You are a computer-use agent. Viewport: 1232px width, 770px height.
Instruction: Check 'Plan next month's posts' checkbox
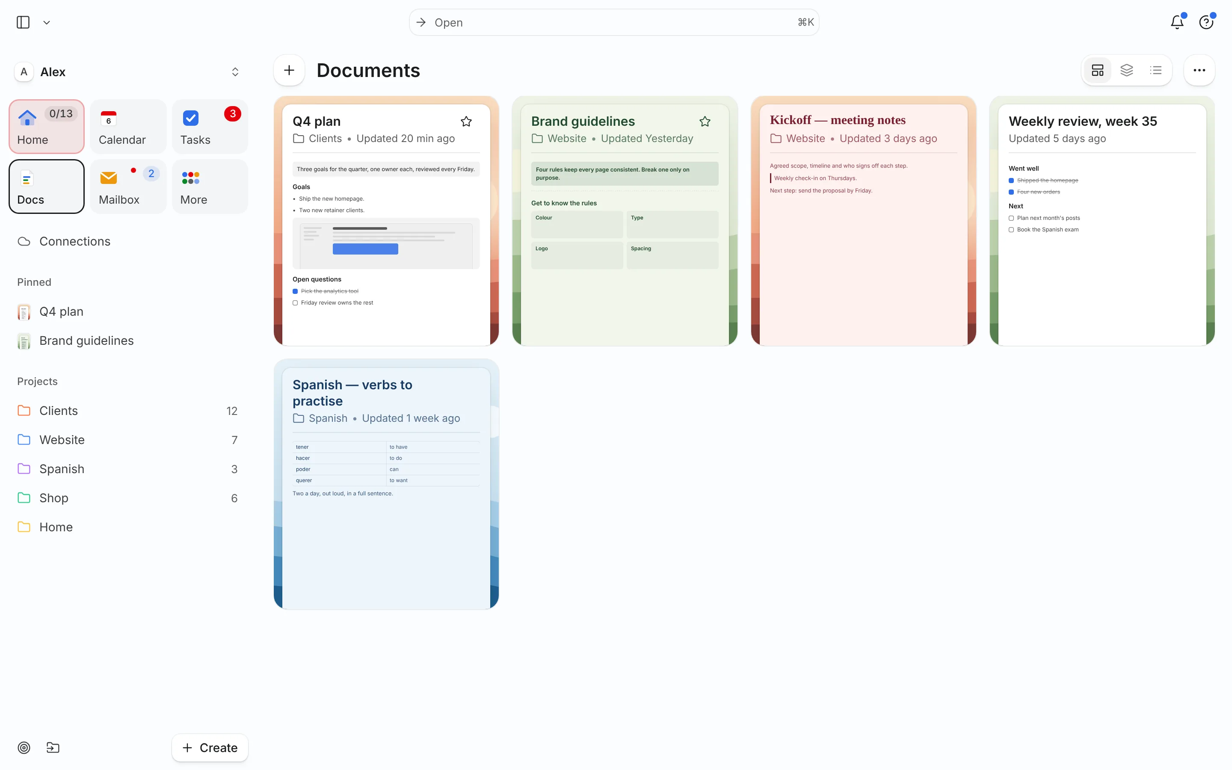pos(1011,218)
